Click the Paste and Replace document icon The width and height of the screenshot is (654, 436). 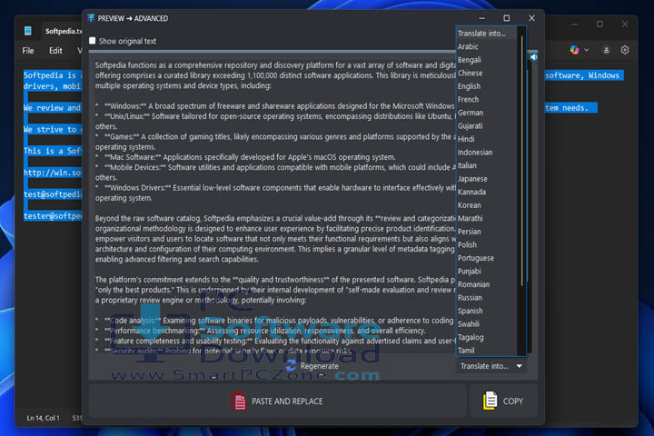pyautogui.click(x=239, y=401)
